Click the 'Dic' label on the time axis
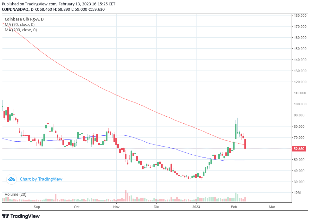Image resolution: width=310 pixels, height=222 pixels. point(156,207)
